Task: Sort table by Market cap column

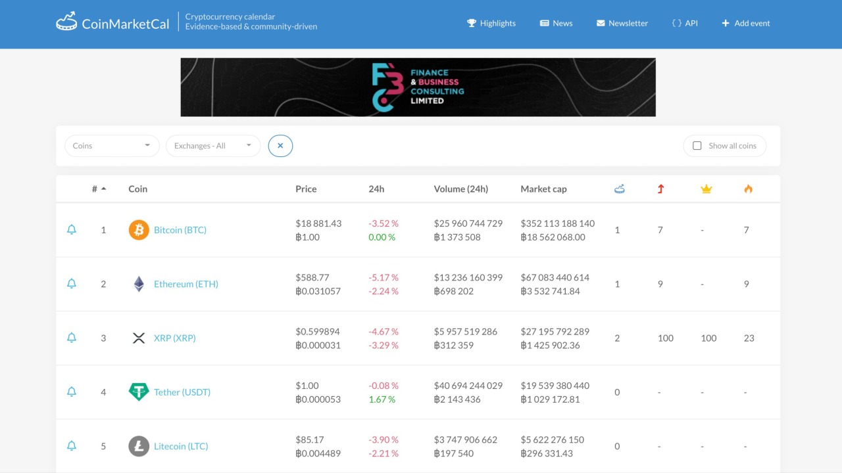Action: point(543,189)
